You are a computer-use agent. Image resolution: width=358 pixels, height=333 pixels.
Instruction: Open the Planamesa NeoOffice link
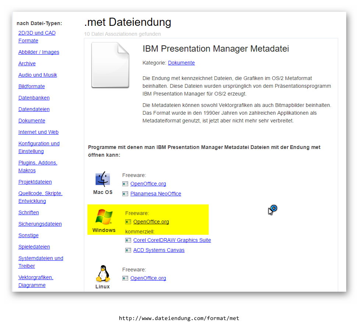click(156, 194)
